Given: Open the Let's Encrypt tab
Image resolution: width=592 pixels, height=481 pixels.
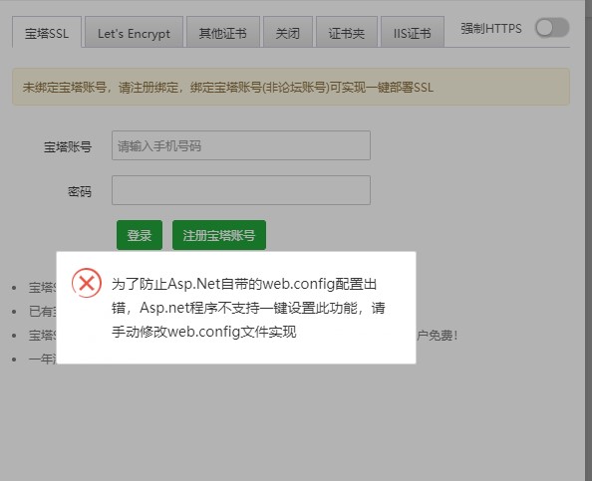Looking at the screenshot, I should pos(134,33).
